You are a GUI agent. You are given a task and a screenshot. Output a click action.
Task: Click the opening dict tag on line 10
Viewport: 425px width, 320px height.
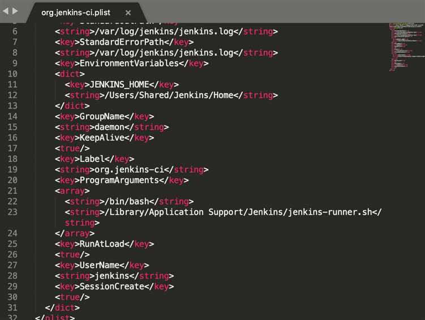[70, 74]
